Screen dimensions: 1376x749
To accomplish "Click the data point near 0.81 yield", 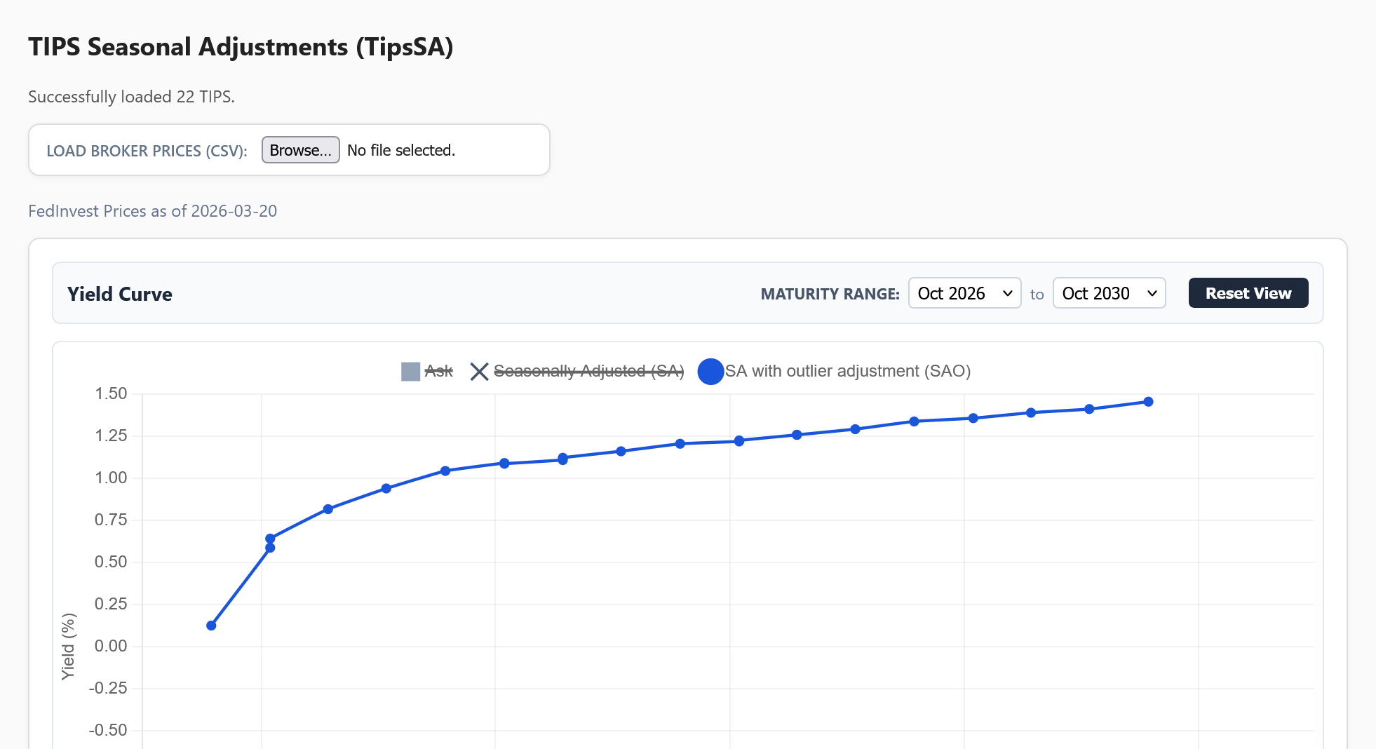I will click(328, 509).
